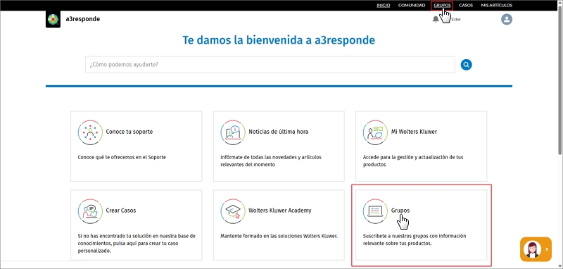Image resolution: width=563 pixels, height=269 pixels.
Task: Go to INICIO in top navigation
Action: pos(384,6)
